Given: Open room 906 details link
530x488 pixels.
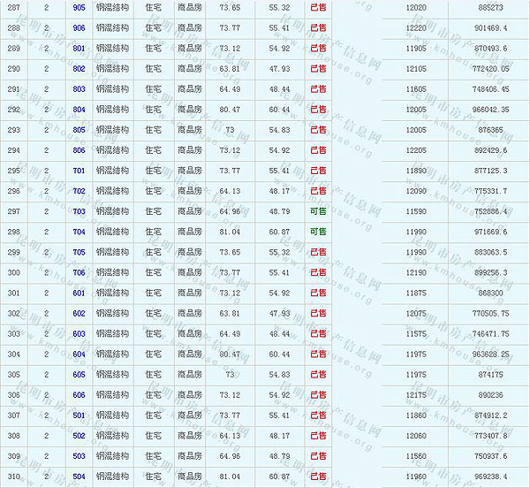Looking at the screenshot, I should [79, 27].
